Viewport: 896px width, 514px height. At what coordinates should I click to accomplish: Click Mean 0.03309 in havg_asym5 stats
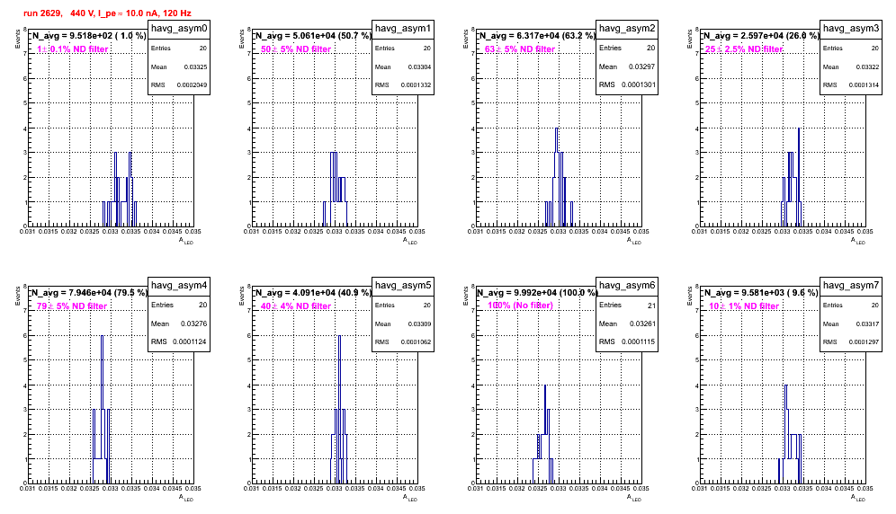pos(403,323)
